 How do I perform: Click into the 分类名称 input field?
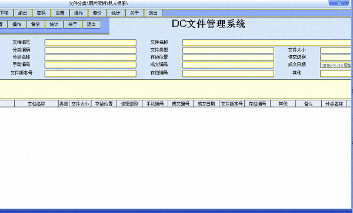point(91,58)
